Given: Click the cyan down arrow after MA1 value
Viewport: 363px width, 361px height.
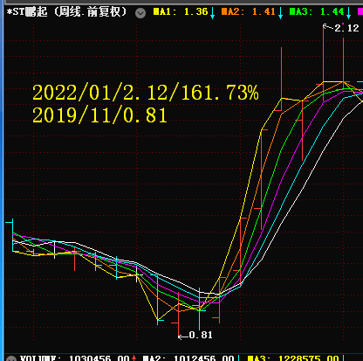Looking at the screenshot, I should coord(213,12).
